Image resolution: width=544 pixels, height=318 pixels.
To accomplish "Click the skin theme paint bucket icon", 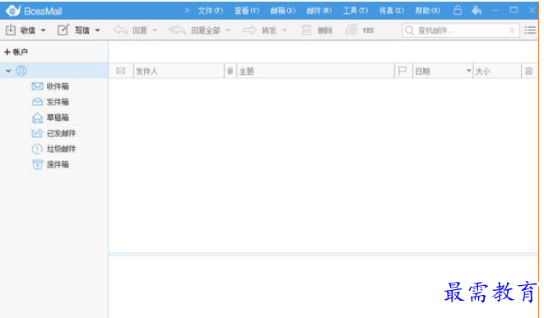I will (x=477, y=10).
